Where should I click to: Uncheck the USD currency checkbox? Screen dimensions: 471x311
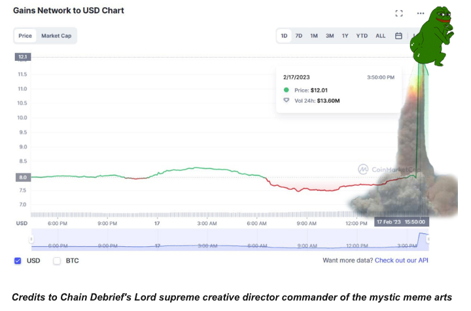(18, 261)
